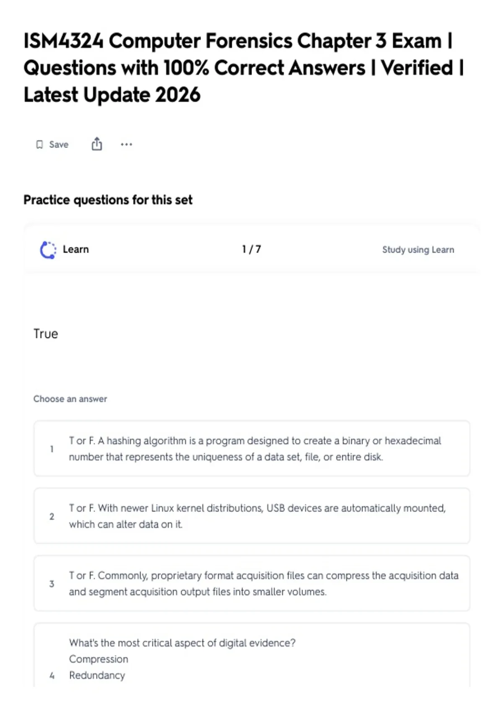Select answer 2 about Linux USB devices
The image size is (503, 712).
point(251,516)
